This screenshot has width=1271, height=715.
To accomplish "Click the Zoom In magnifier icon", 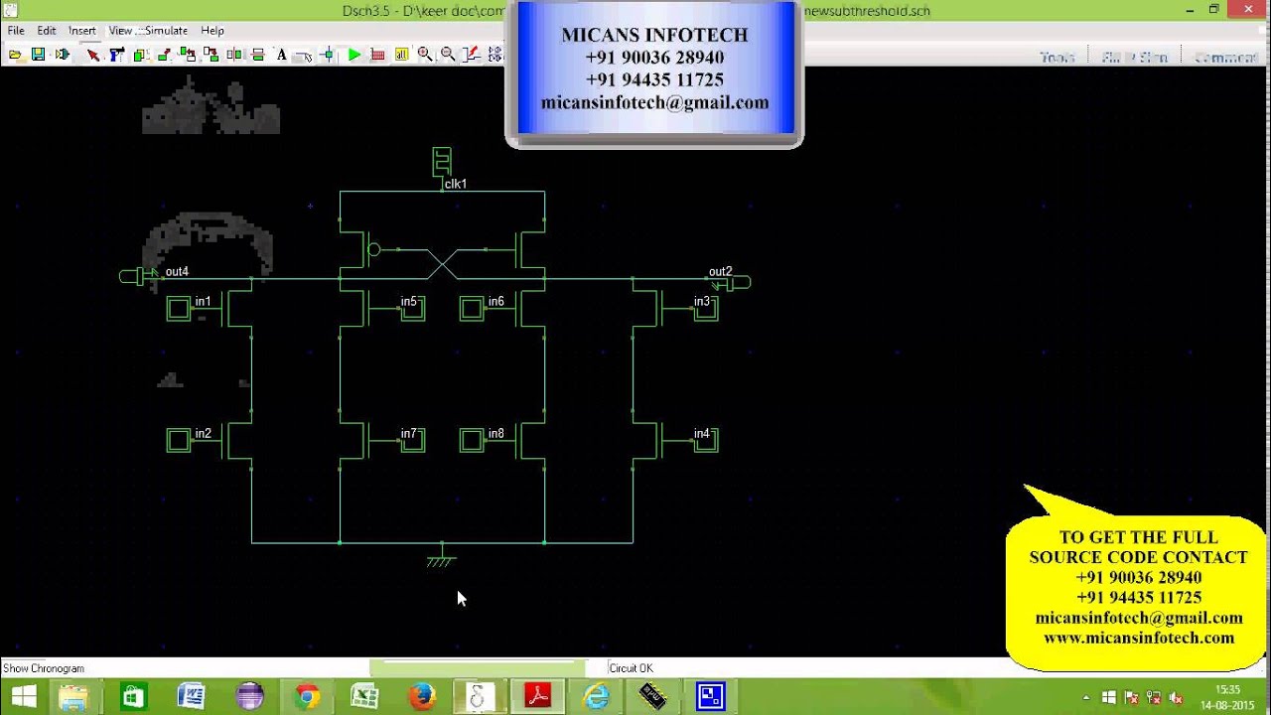I will pos(425,55).
